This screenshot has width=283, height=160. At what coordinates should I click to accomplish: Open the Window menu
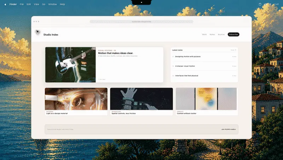pyautogui.click(x=52, y=4)
